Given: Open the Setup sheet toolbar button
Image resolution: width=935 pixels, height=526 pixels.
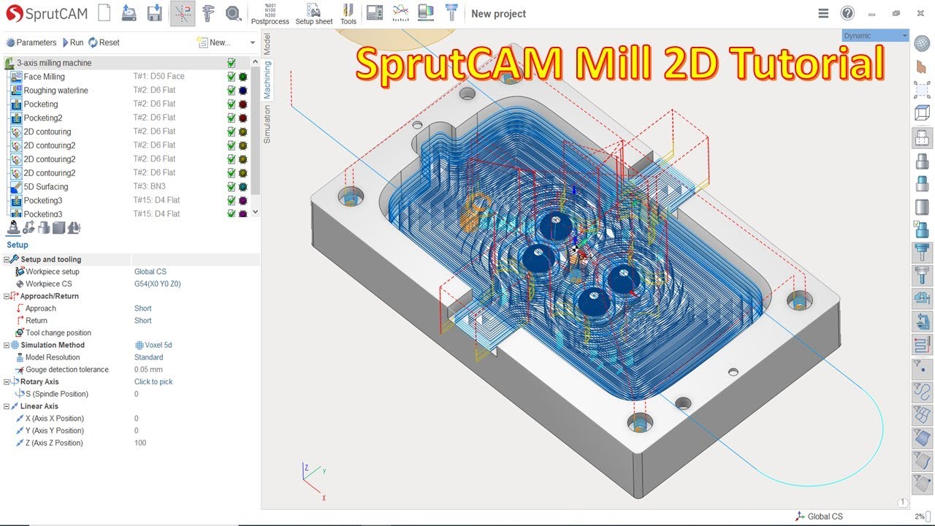Looking at the screenshot, I should [x=314, y=14].
